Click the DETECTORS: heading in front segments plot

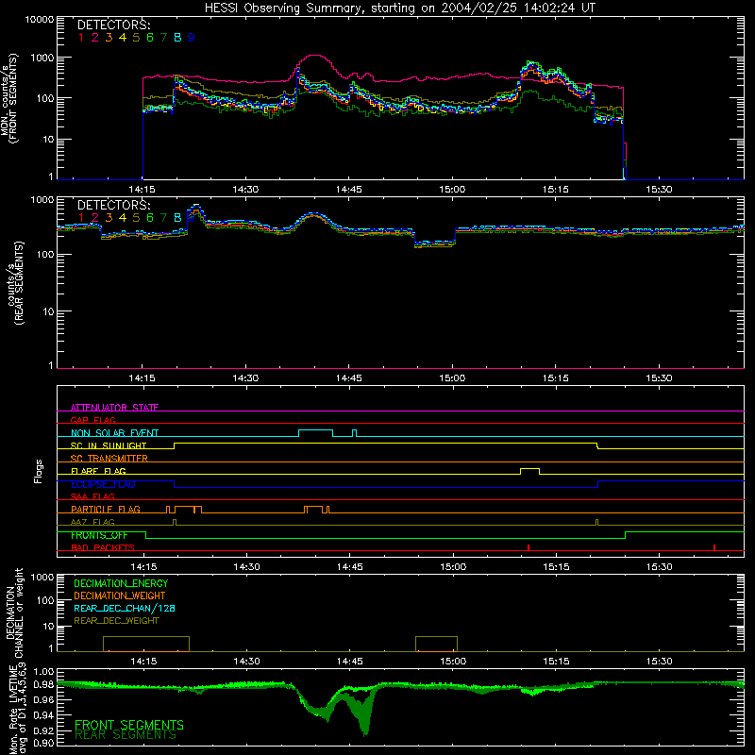point(114,25)
